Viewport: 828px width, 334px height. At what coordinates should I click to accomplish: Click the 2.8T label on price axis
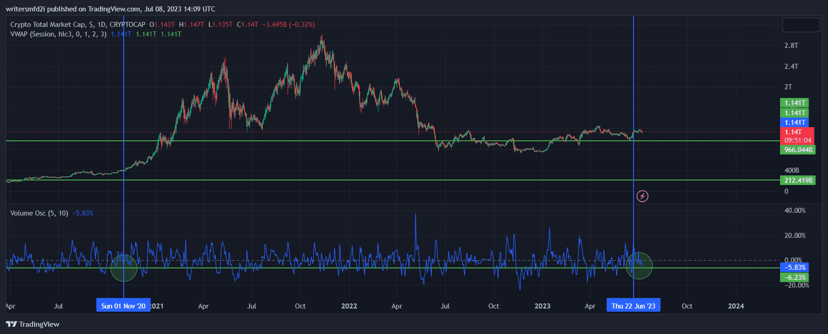(791, 46)
